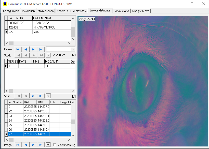
Task: Click series list horizontal scroll right arrow
Action: tap(73, 91)
